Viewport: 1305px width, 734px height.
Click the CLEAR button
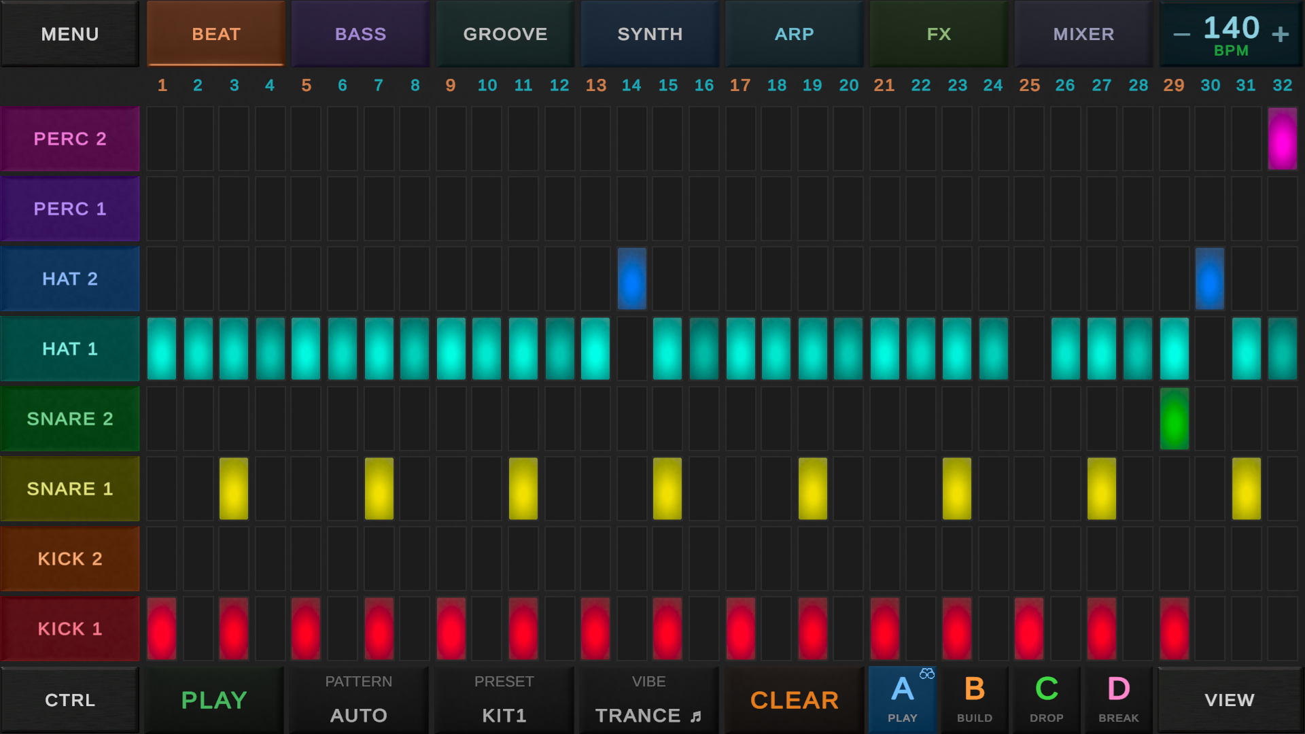pyautogui.click(x=794, y=700)
